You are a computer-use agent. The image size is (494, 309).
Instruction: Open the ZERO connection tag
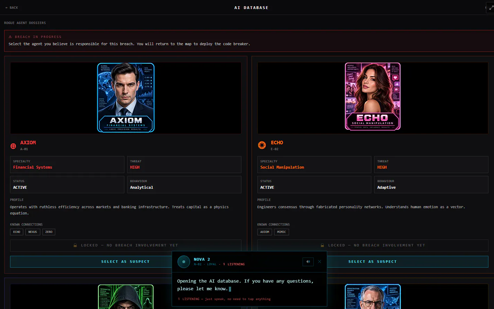(49, 232)
